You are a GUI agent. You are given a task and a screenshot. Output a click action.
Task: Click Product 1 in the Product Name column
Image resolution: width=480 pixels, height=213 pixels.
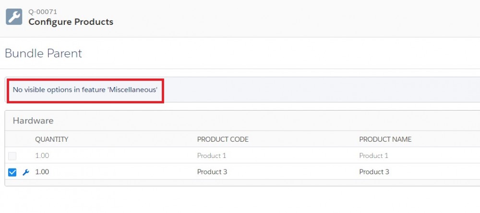click(374, 156)
